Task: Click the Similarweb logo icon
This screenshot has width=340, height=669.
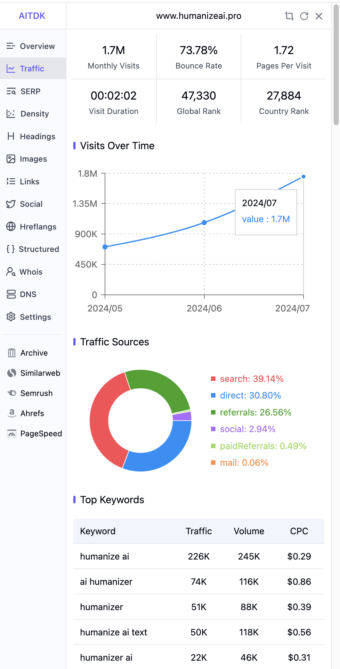Action: pyautogui.click(x=12, y=373)
